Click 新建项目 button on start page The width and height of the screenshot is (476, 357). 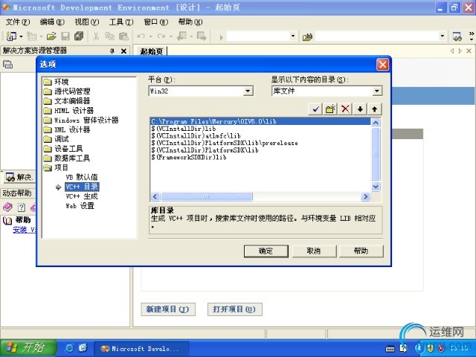tap(168, 309)
